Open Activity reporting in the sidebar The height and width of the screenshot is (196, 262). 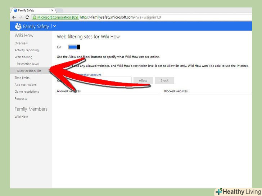(27, 50)
